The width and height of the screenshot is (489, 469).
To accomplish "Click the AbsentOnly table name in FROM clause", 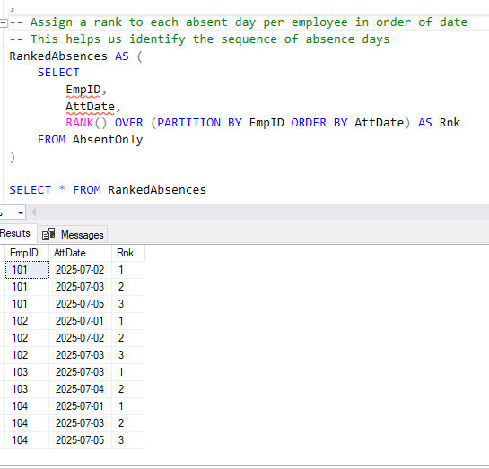I will pyautogui.click(x=108, y=140).
